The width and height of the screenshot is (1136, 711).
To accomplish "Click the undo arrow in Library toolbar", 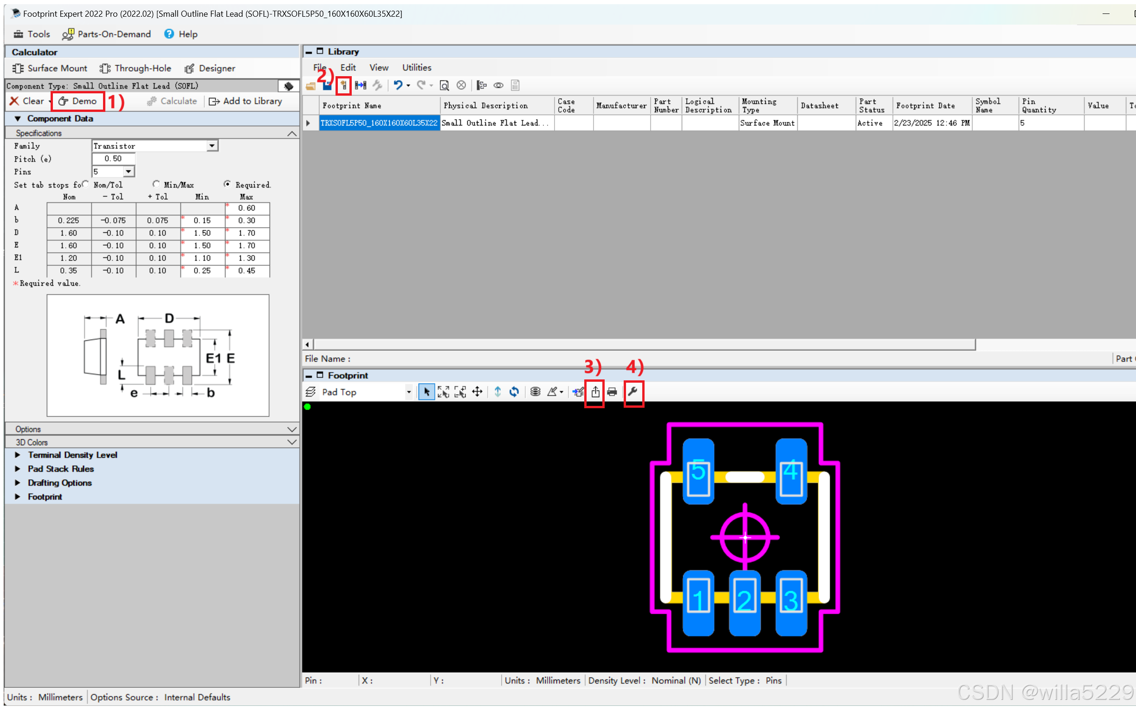I will coord(398,85).
